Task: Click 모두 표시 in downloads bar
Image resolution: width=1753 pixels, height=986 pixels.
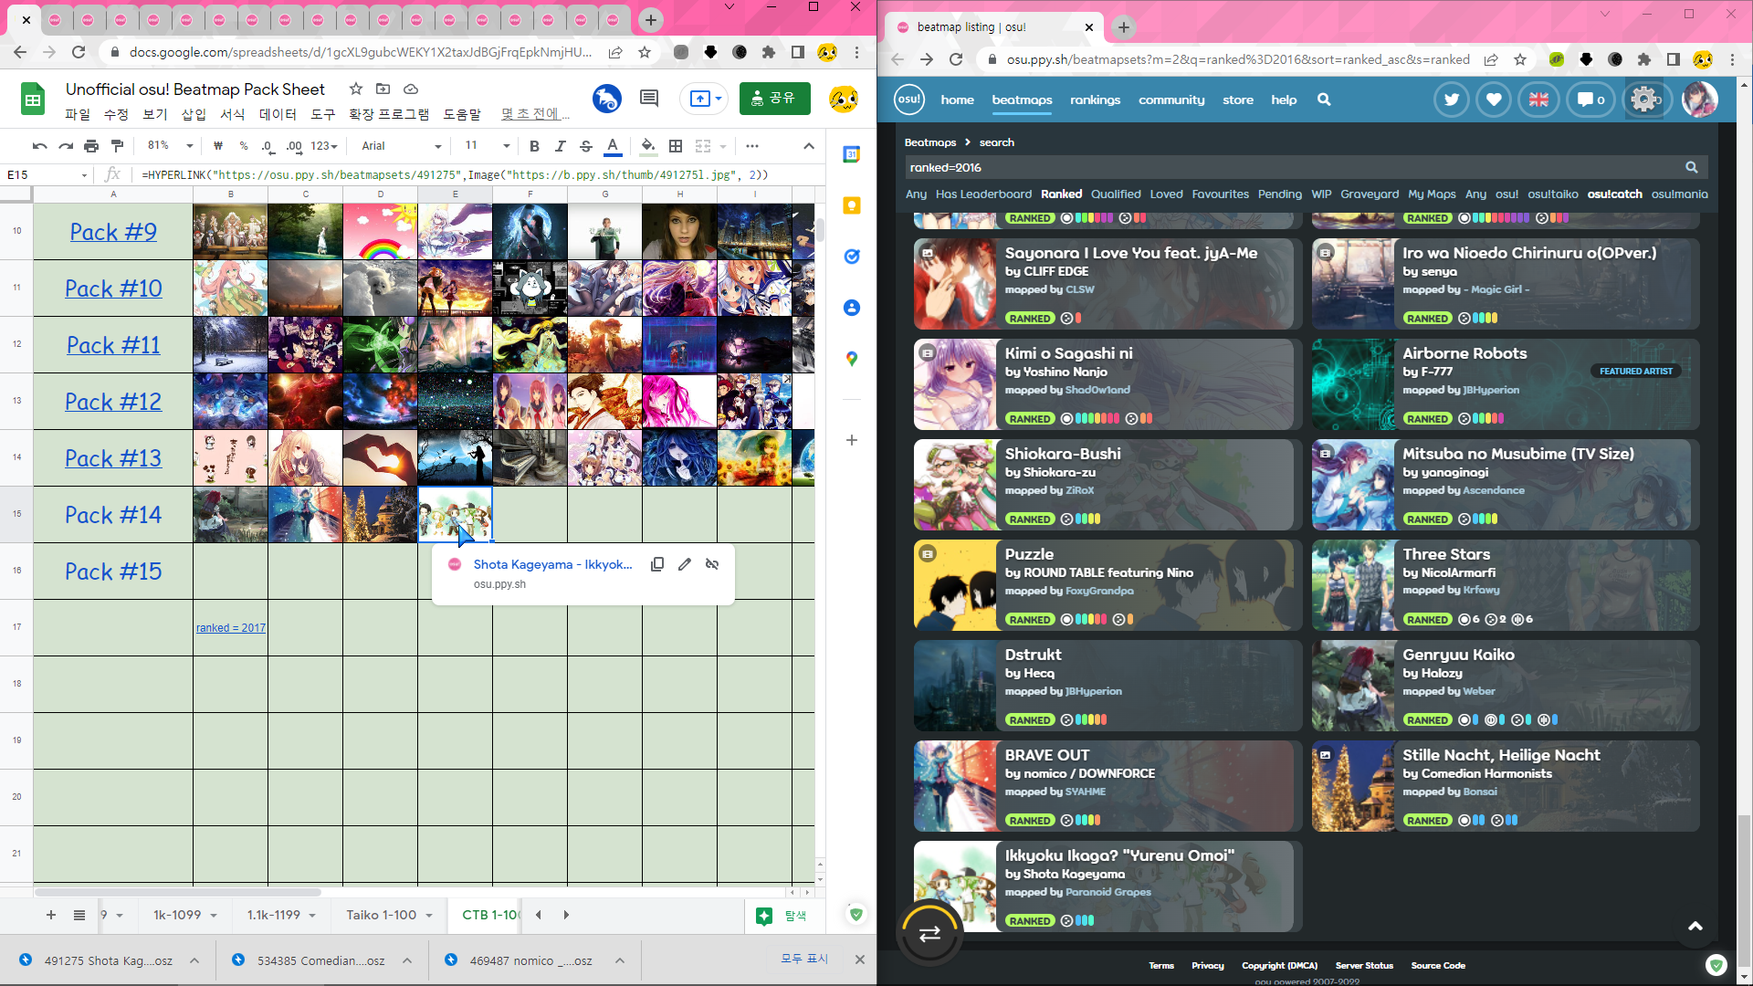Action: click(804, 959)
